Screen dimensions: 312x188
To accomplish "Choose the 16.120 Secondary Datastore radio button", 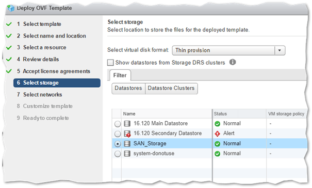I will [118, 134].
